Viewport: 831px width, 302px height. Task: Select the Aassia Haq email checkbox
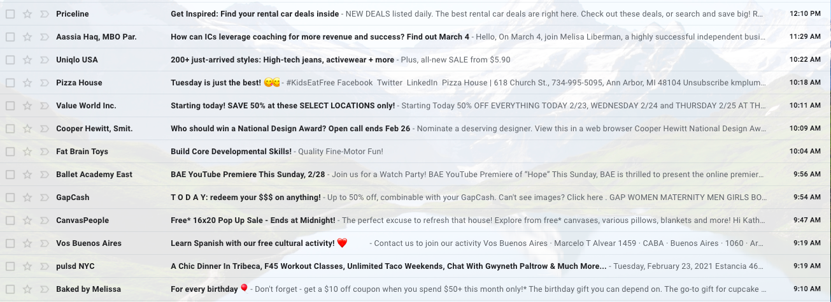(x=10, y=37)
